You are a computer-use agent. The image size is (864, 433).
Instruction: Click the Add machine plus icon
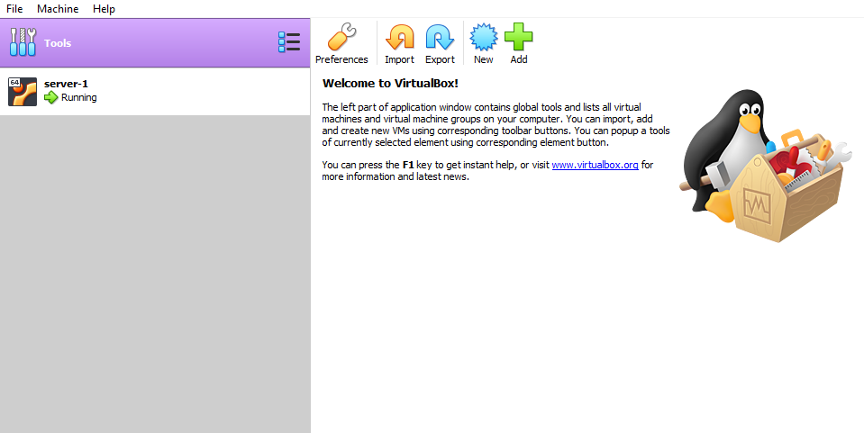click(519, 37)
